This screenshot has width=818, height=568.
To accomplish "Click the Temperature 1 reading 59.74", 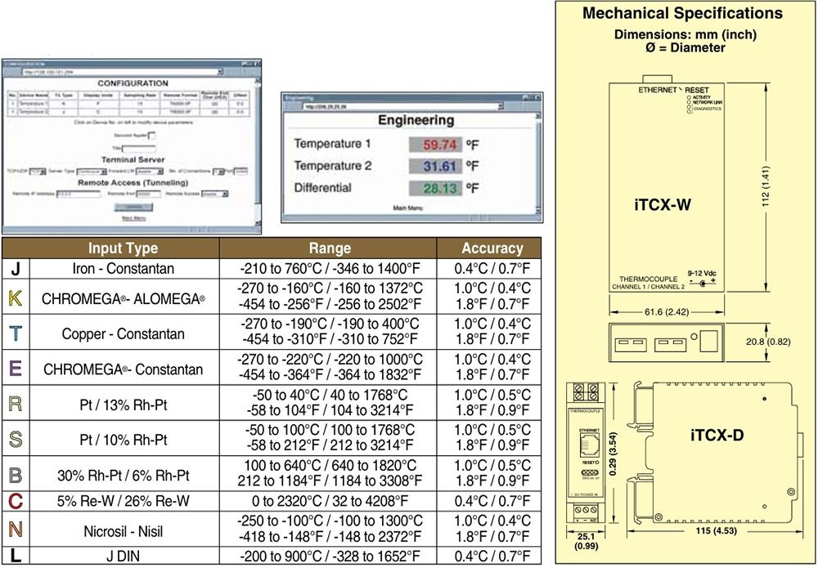I will pyautogui.click(x=435, y=145).
